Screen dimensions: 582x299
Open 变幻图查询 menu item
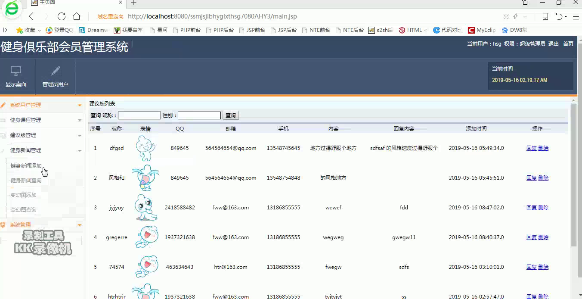click(x=23, y=210)
